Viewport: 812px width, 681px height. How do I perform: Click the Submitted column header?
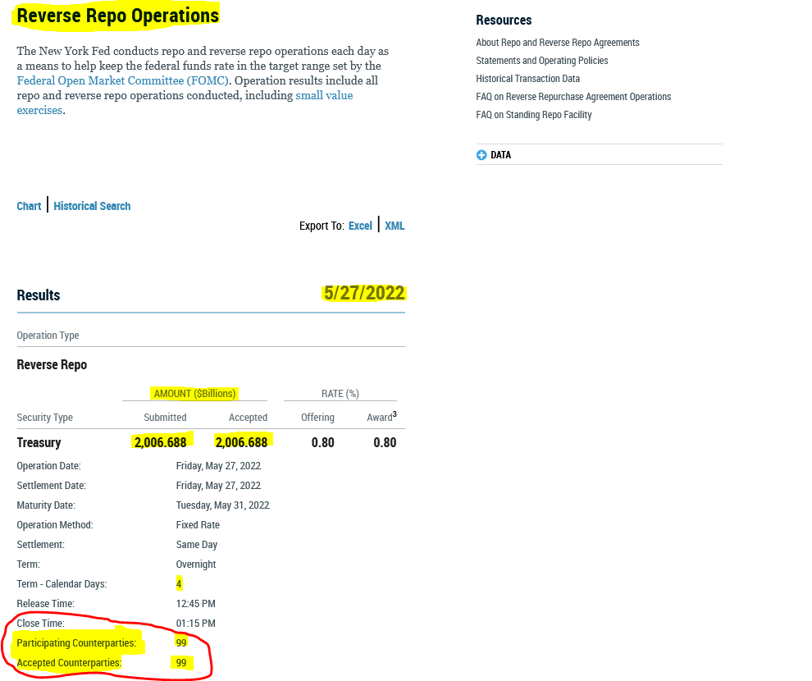[165, 418]
